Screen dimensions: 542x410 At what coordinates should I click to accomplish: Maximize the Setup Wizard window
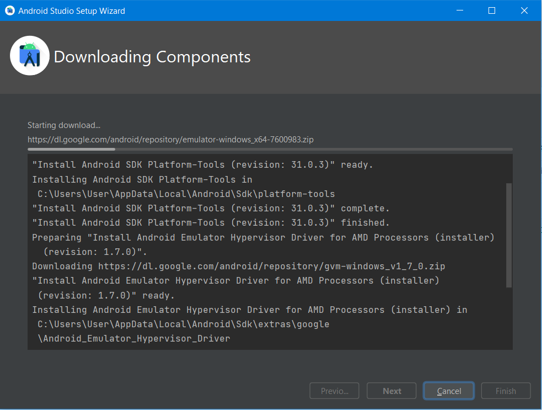[x=492, y=10]
